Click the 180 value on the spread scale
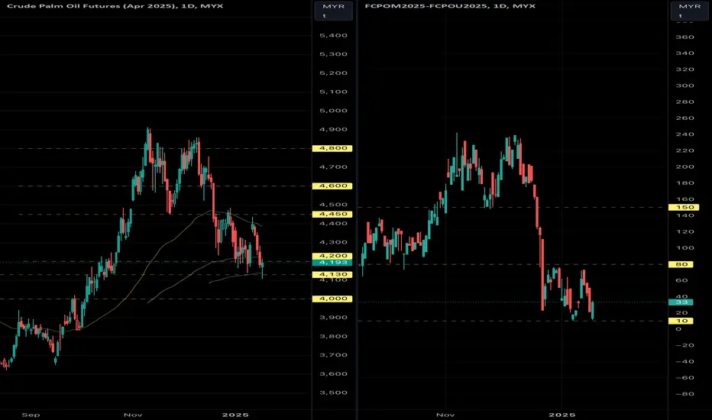This screenshot has width=712, height=420. pos(684,183)
